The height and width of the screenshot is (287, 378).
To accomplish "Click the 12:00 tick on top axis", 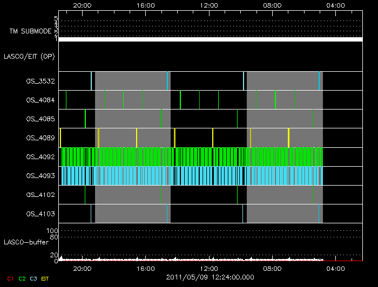I will (209, 5).
